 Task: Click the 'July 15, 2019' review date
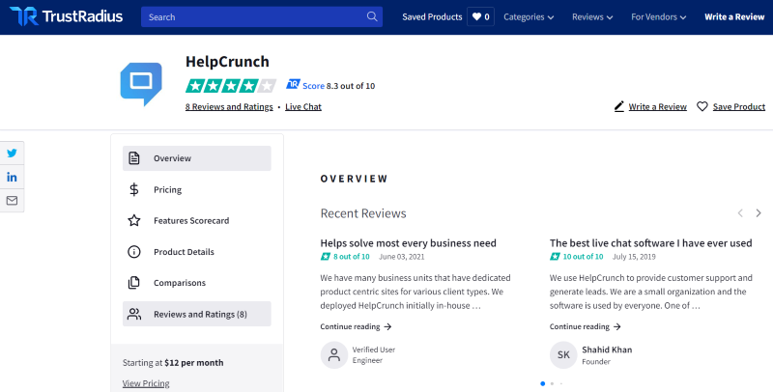(634, 257)
